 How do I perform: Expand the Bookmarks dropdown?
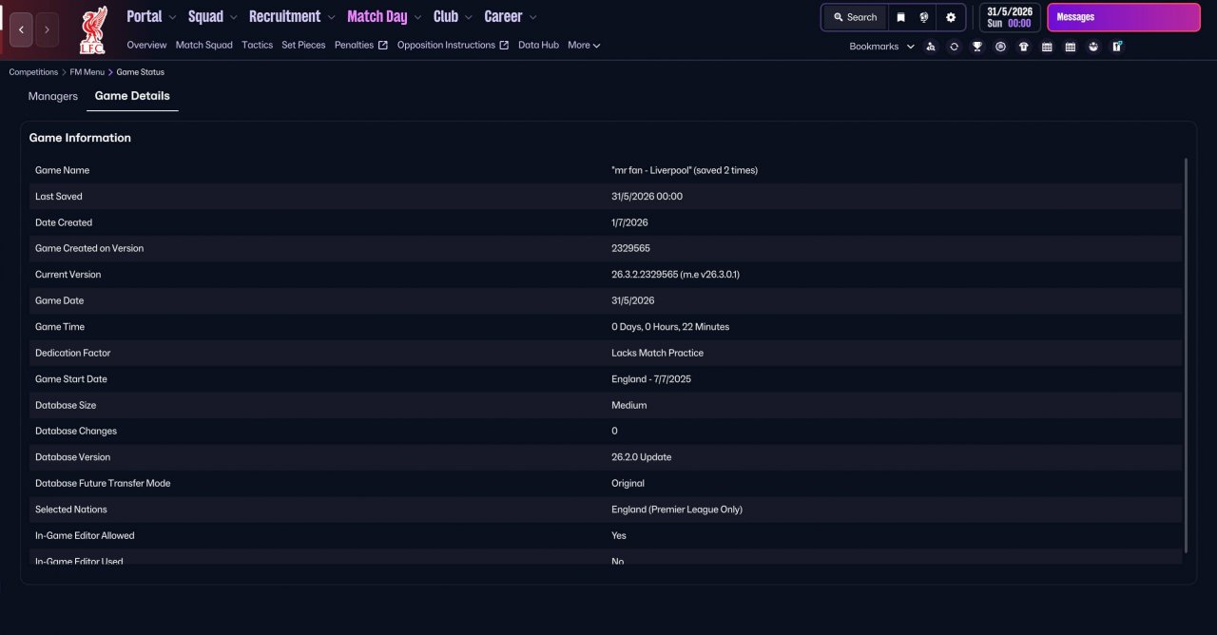tap(882, 47)
